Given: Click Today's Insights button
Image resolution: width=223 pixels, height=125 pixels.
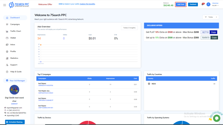Looking at the screenshot, I should click(x=129, y=28).
